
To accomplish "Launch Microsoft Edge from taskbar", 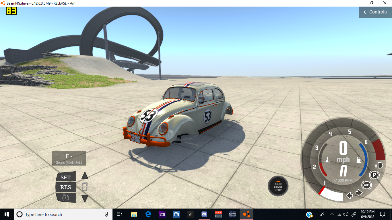I will pos(148,214).
